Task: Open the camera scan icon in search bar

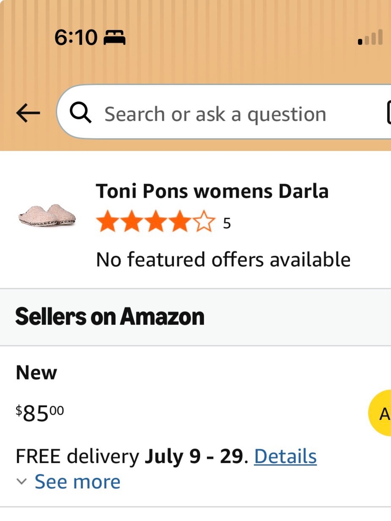Action: tap(389, 112)
